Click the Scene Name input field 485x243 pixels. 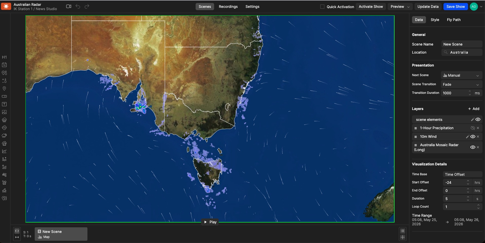(462, 44)
